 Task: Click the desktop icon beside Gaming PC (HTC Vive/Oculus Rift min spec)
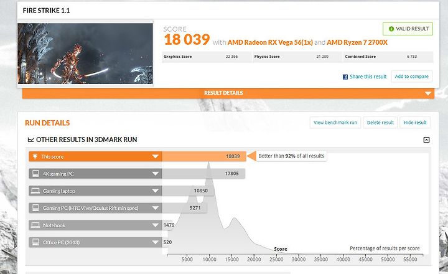pyautogui.click(x=35, y=208)
